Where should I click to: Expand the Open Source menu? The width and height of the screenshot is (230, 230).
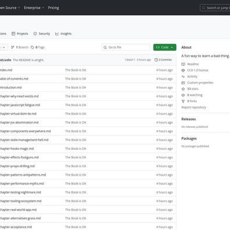coord(10,8)
